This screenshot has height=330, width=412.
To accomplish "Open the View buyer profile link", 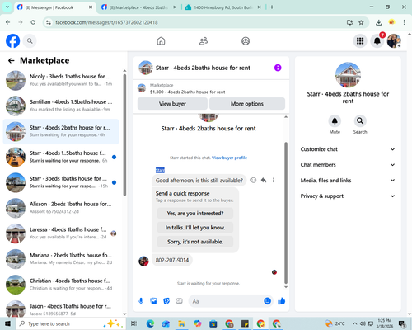I will pyautogui.click(x=229, y=158).
